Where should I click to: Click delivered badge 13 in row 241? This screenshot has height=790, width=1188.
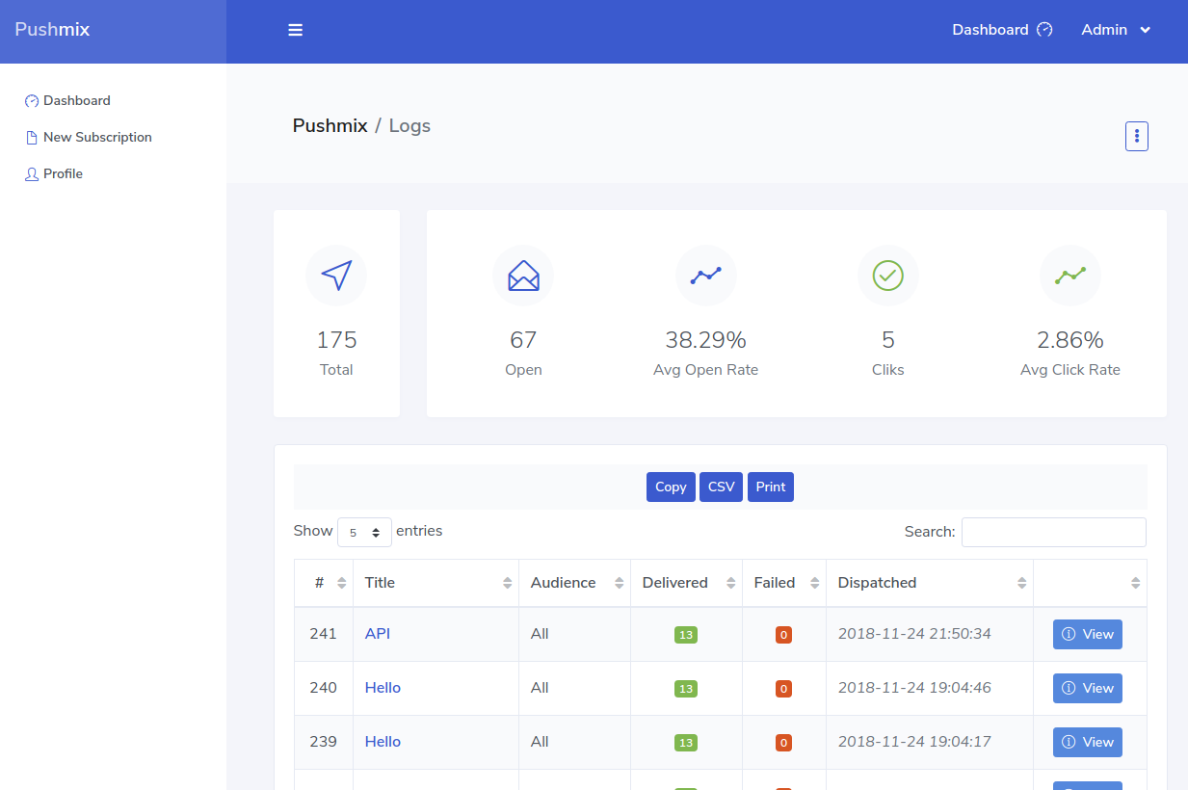[x=686, y=635]
